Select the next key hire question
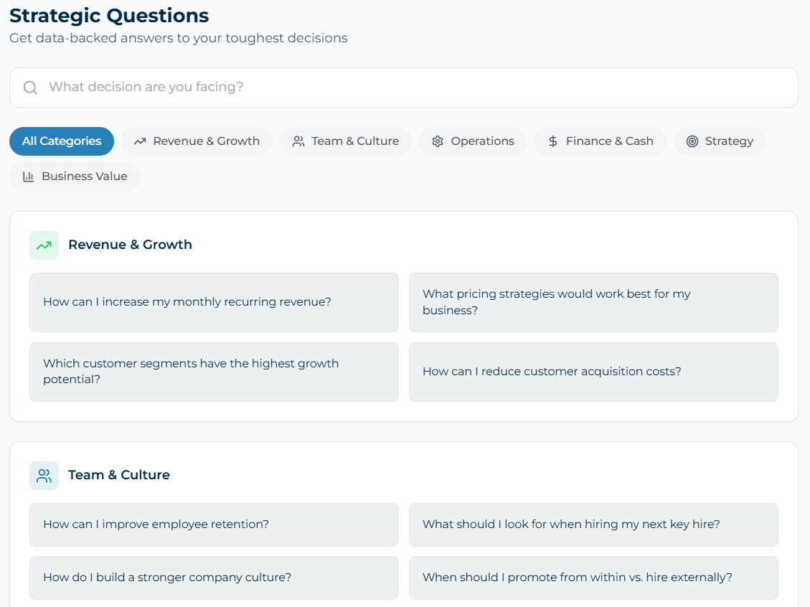Screen dimensions: 810x607 click(593, 524)
